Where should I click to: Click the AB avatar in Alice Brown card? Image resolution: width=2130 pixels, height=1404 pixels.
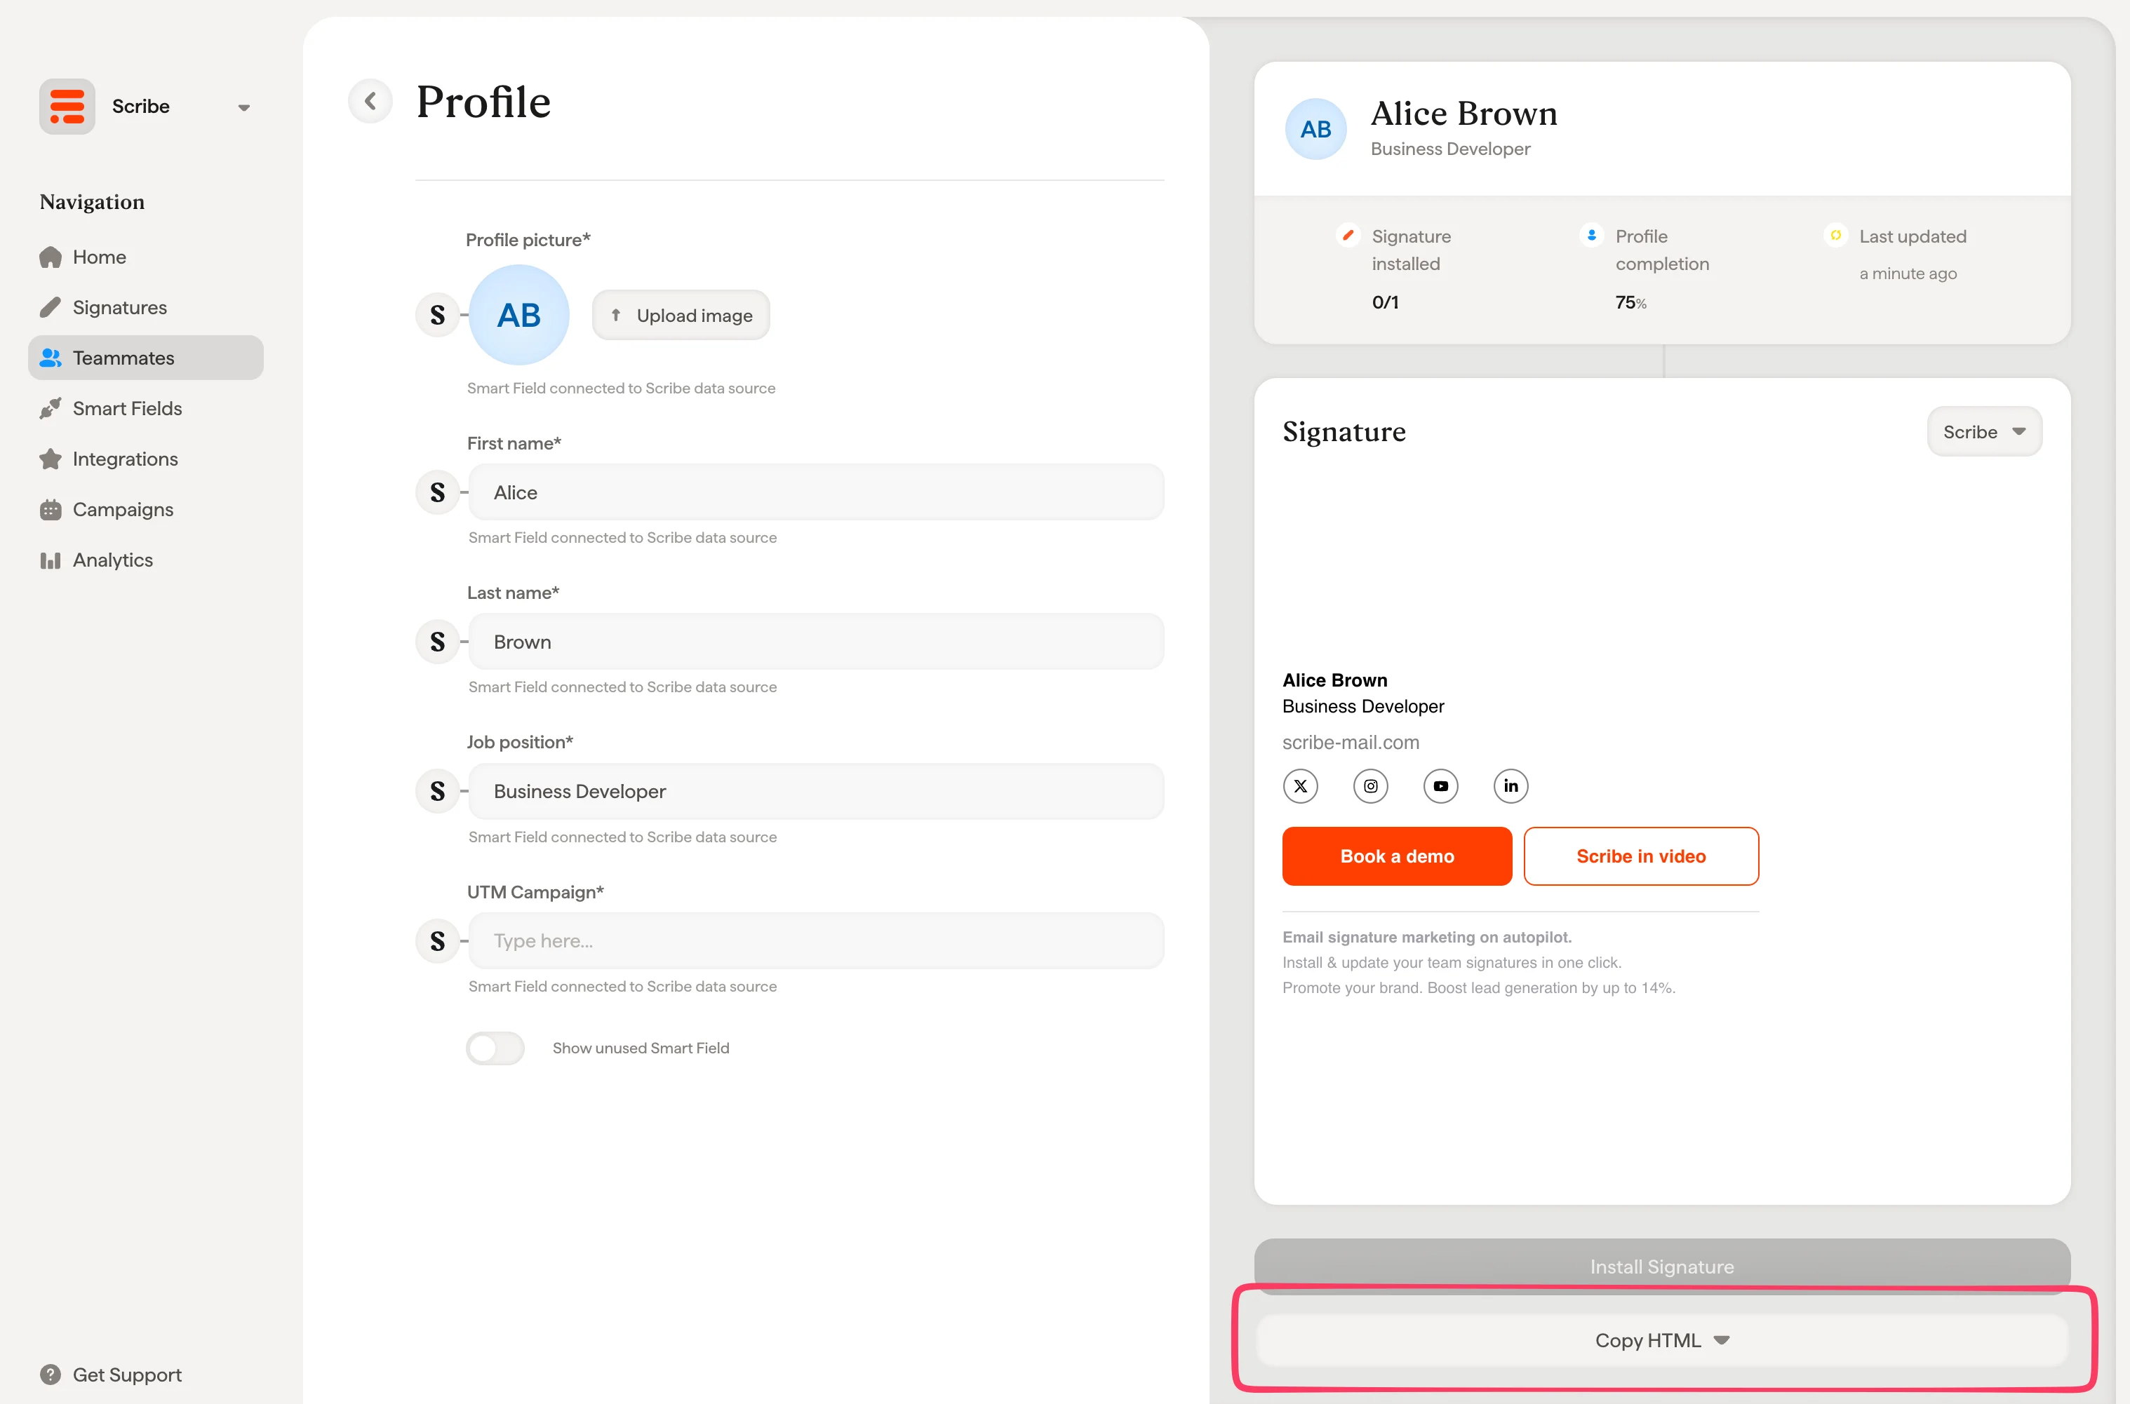click(x=1315, y=130)
